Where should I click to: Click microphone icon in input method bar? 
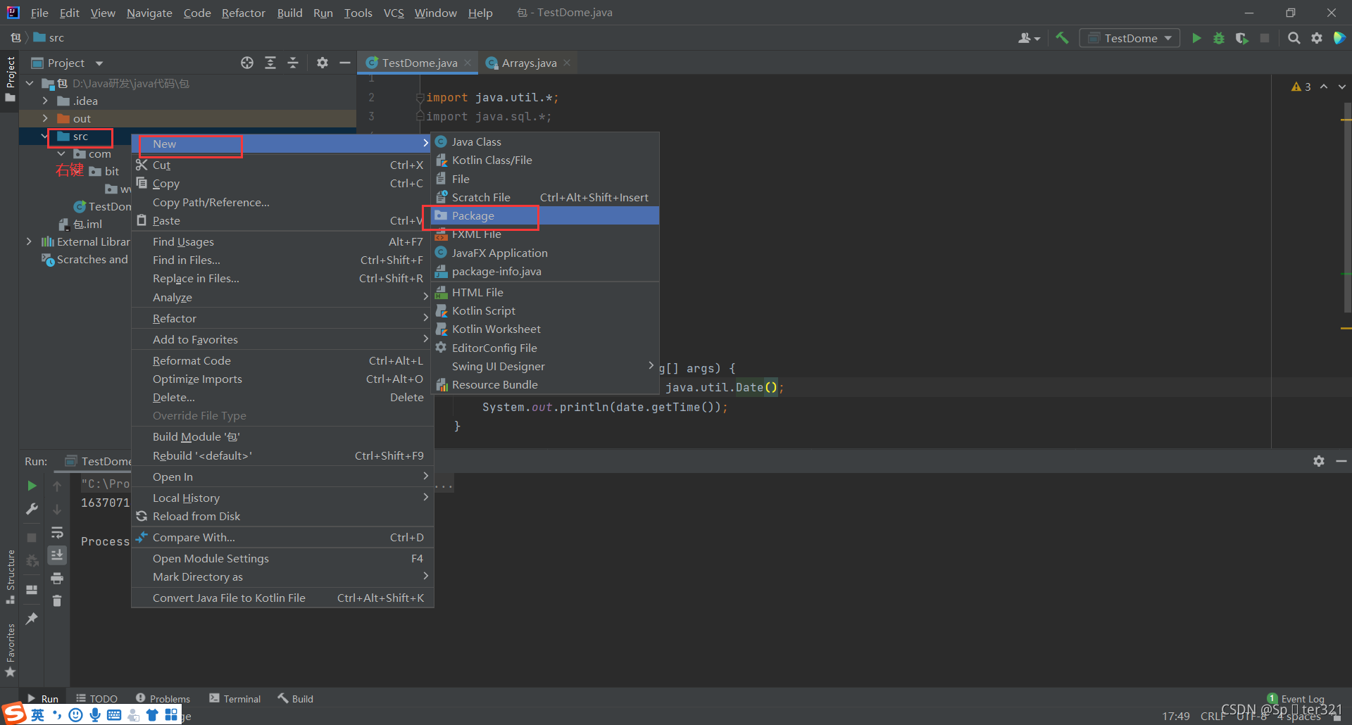(95, 715)
